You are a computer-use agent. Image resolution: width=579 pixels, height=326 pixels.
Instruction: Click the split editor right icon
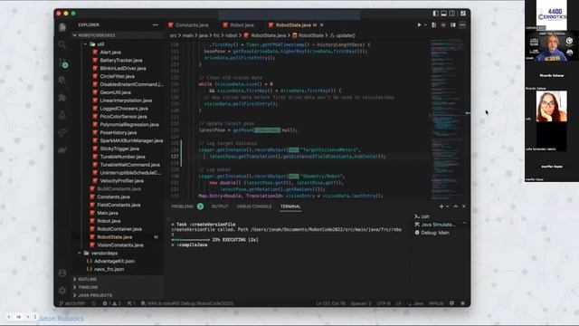(x=452, y=25)
